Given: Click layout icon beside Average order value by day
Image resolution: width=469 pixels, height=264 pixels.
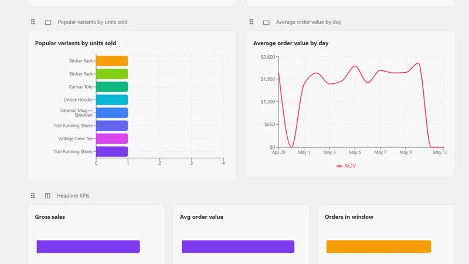Looking at the screenshot, I should [266, 22].
